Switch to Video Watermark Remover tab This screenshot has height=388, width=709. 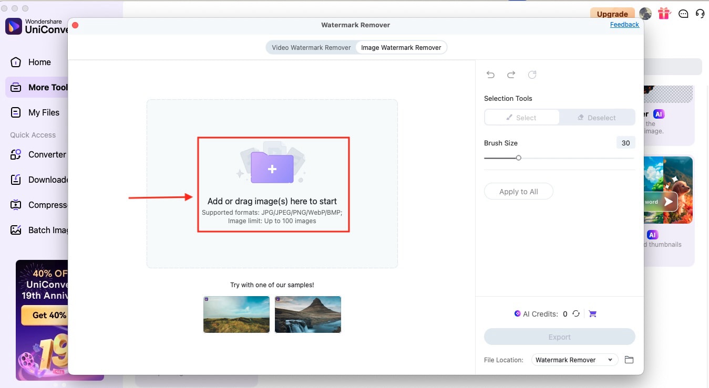point(311,47)
